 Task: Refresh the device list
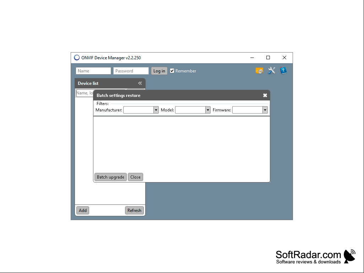[x=134, y=210]
